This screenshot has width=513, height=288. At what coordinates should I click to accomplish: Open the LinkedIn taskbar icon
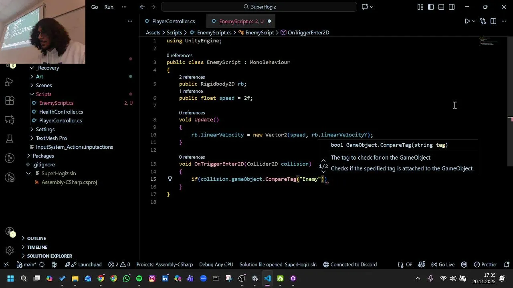[x=165, y=278]
